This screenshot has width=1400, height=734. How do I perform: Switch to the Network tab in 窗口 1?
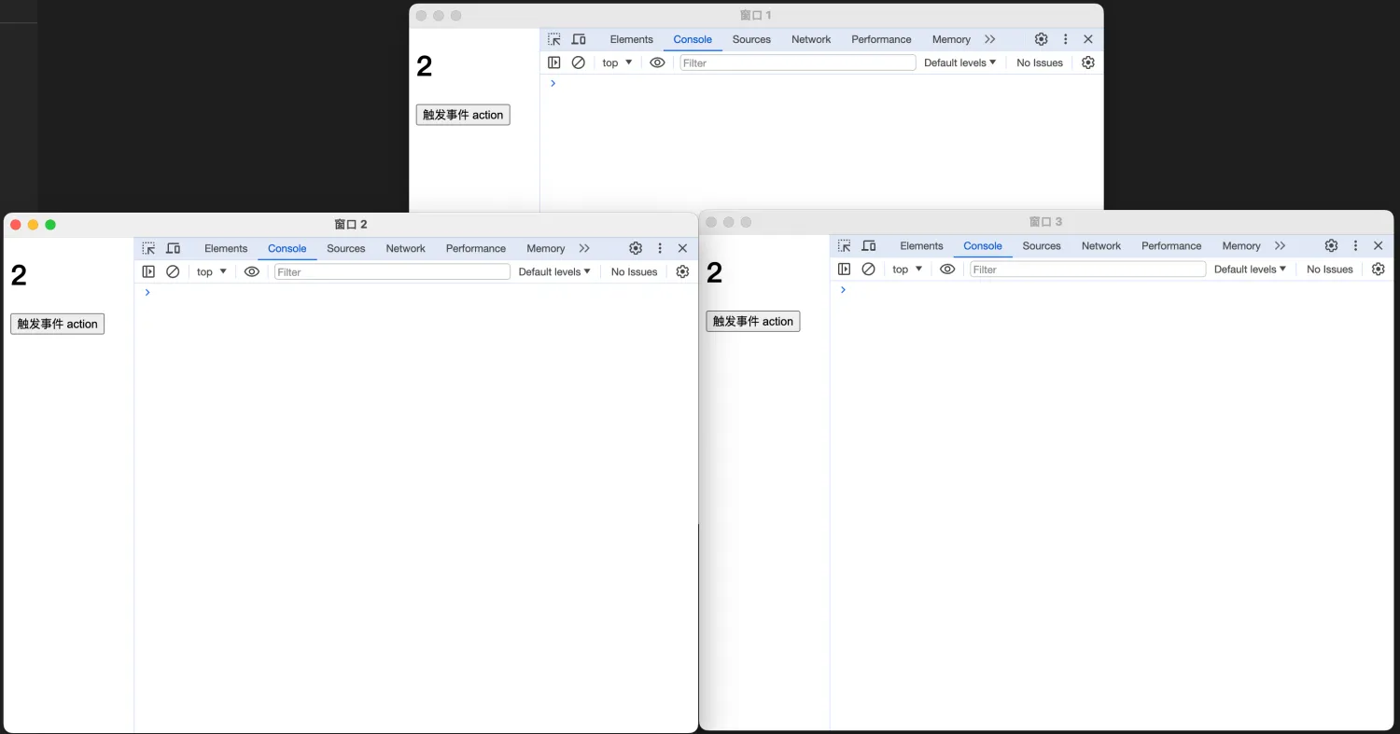coord(810,39)
